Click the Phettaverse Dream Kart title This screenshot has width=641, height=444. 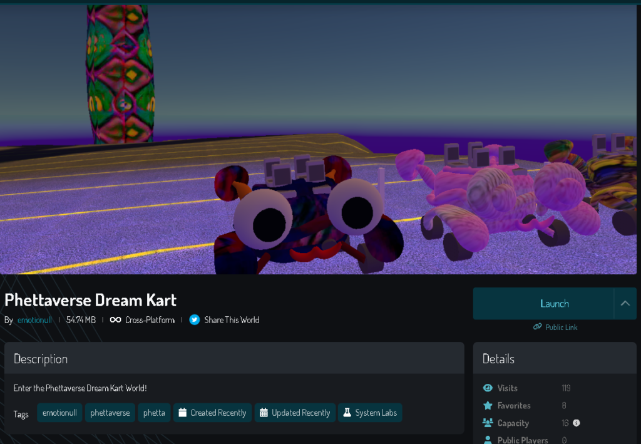(x=91, y=300)
